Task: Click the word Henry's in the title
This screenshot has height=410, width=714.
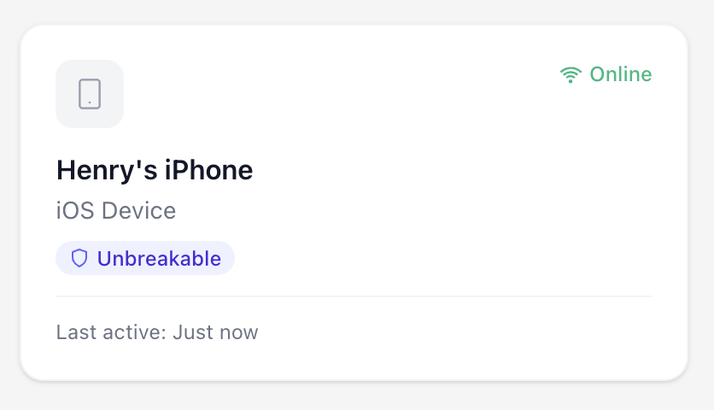Action: [107, 170]
